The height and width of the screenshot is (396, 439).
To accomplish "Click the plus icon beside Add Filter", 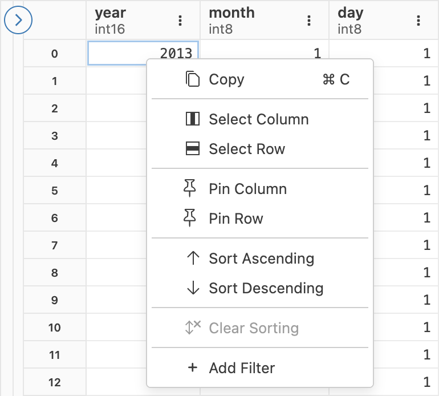I will pos(193,368).
